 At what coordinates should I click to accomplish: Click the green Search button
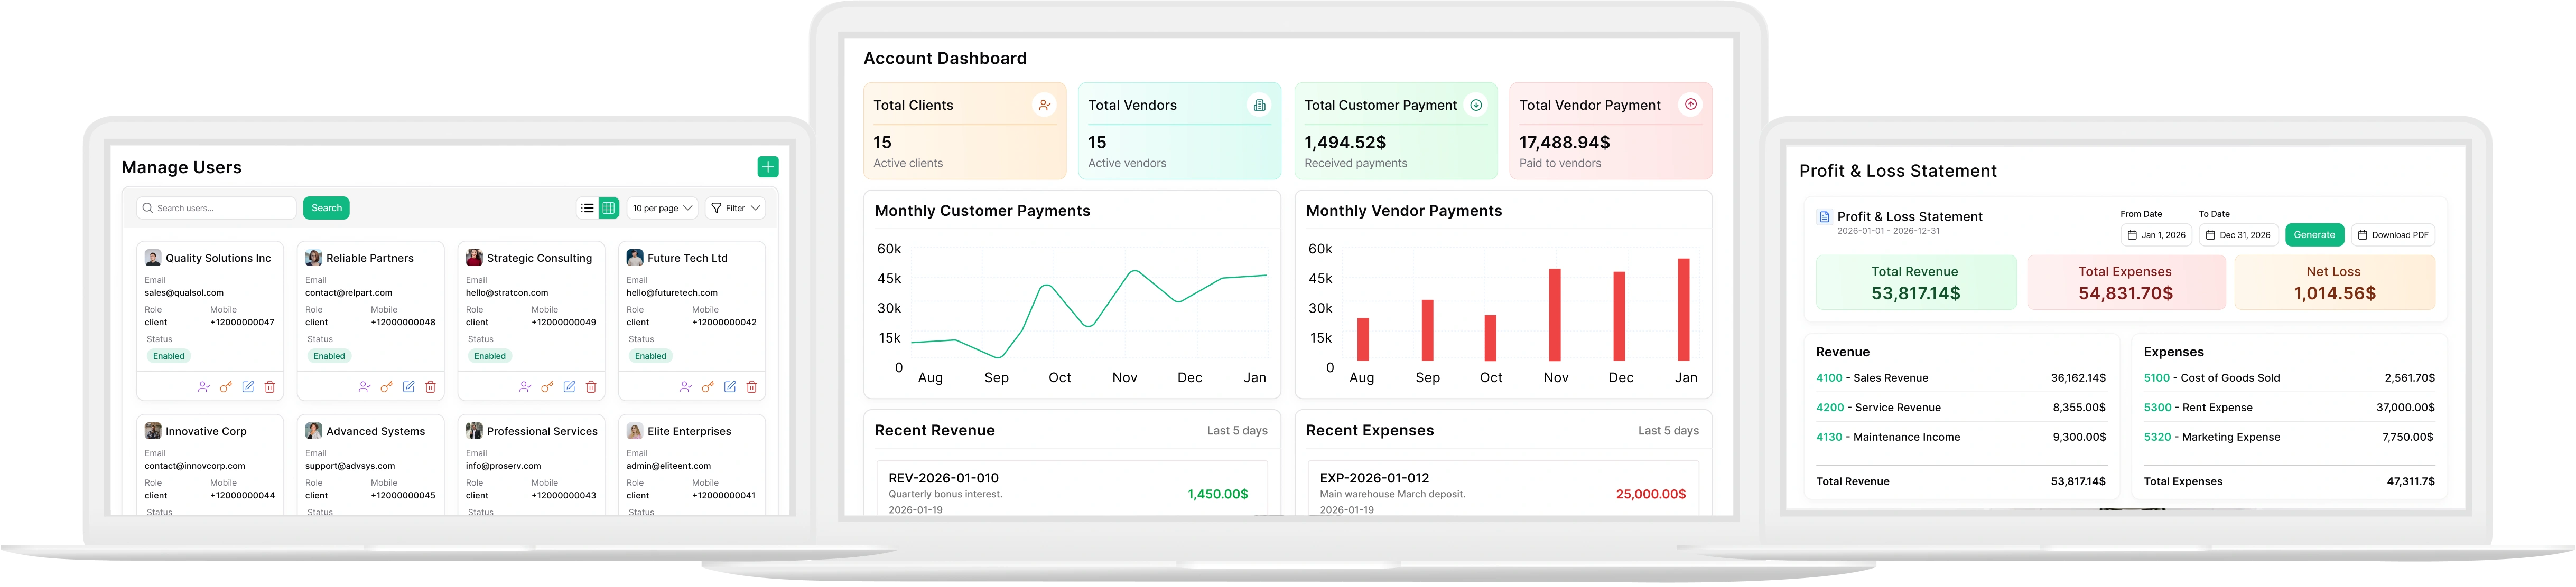[326, 207]
